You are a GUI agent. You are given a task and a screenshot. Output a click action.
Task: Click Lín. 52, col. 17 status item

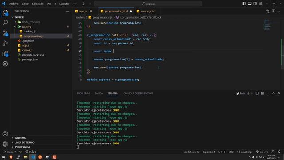[191, 152]
